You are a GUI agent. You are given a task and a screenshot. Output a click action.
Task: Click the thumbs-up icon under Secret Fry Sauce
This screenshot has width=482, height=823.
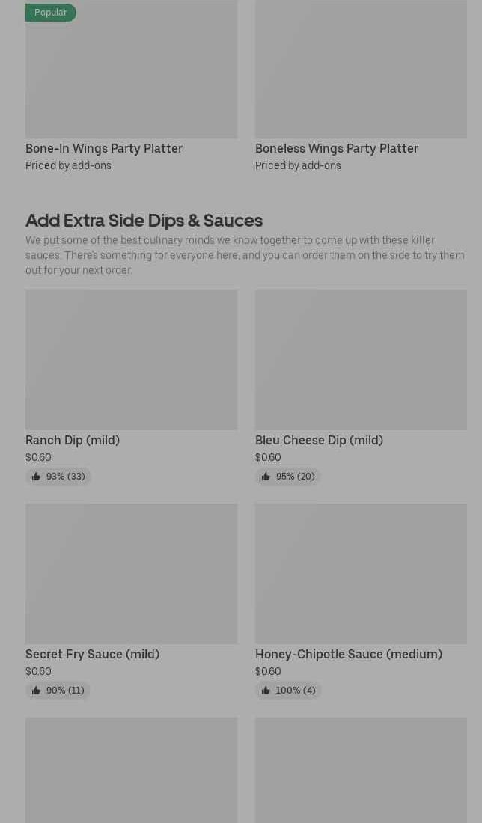tap(36, 691)
